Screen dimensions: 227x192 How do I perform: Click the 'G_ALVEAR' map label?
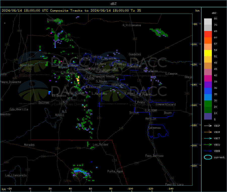click(151, 111)
